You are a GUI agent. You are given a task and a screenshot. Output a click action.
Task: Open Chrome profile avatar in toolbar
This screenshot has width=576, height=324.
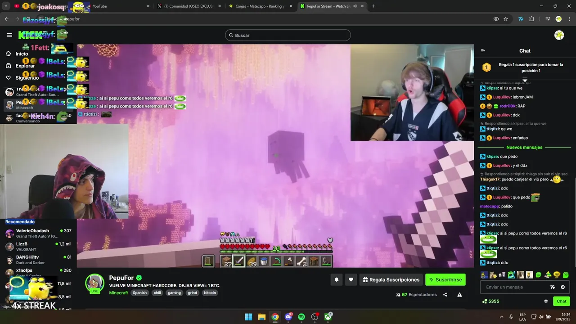click(559, 19)
